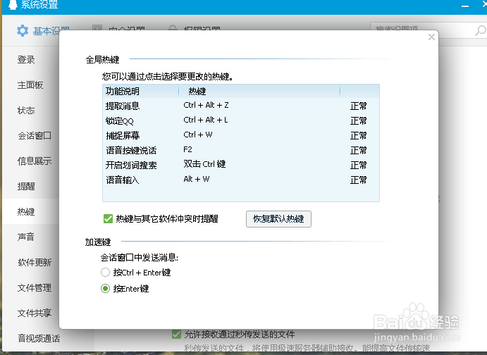Close the hotkey dialog with X
The image size is (487, 355).
click(x=431, y=37)
